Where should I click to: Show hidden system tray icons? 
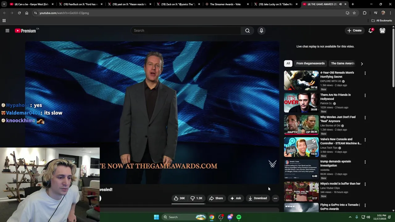point(350,217)
